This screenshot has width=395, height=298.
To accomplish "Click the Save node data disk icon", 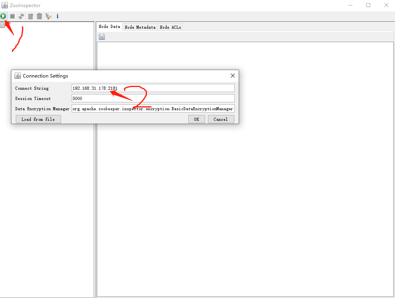I will point(102,37).
